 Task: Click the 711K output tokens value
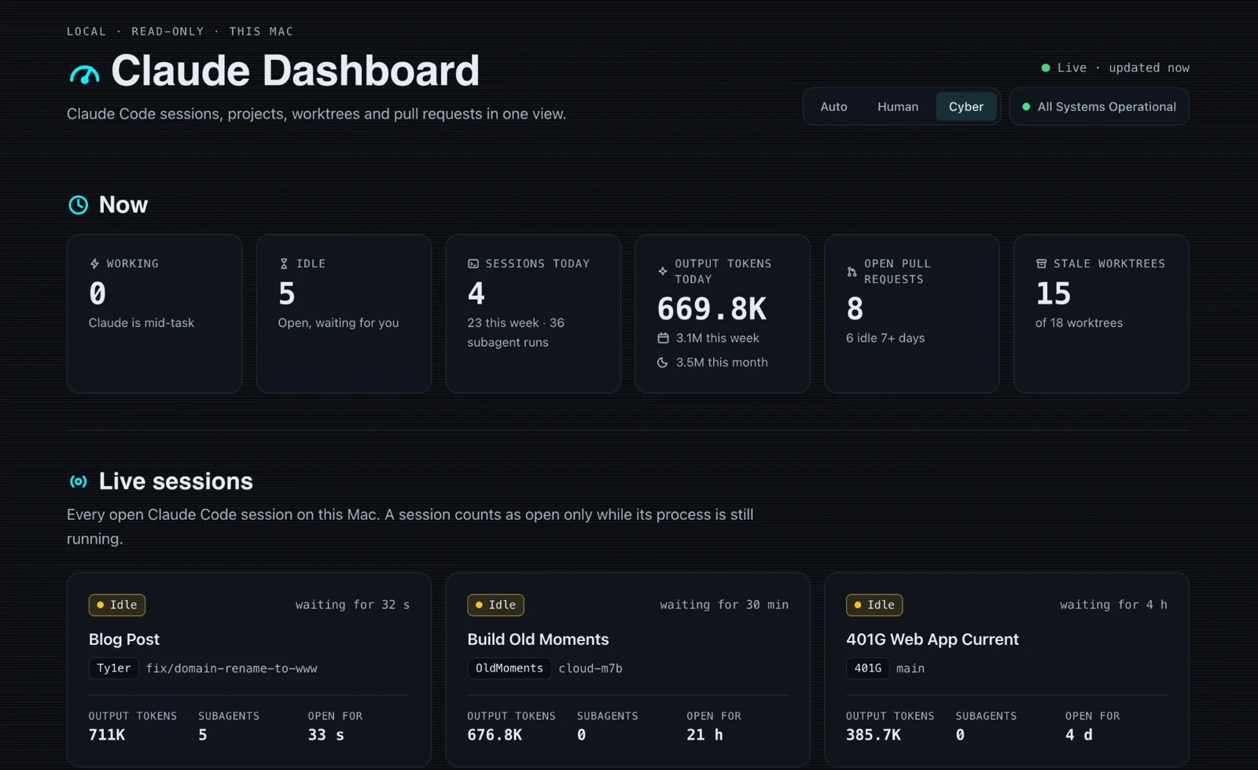coord(107,735)
